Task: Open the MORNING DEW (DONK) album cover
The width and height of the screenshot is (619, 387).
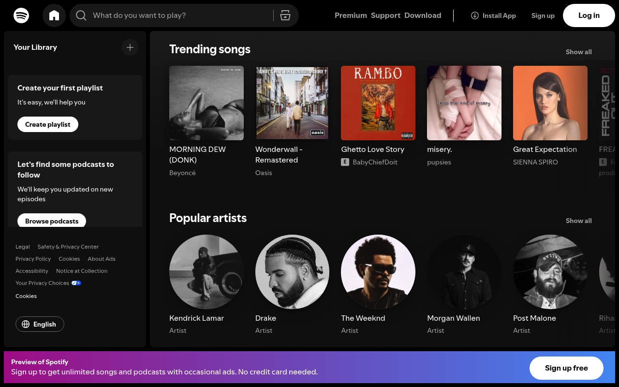Action: (206, 103)
